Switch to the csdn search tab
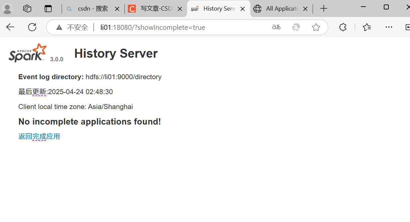The width and height of the screenshot is (410, 222). [93, 9]
